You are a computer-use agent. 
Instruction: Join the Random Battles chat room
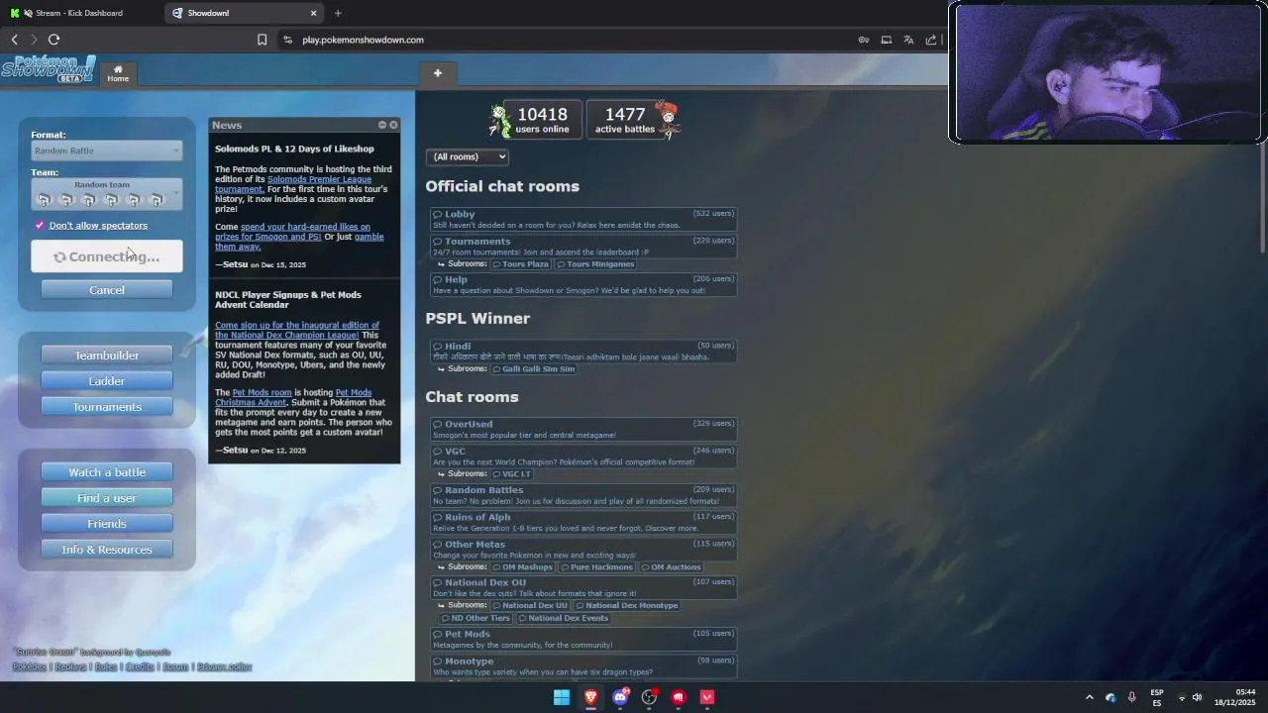[x=582, y=495]
